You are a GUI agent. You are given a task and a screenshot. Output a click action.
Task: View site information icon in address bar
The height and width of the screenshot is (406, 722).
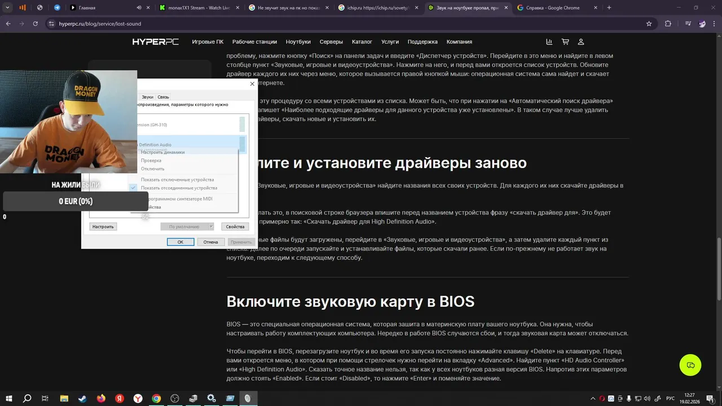click(51, 24)
